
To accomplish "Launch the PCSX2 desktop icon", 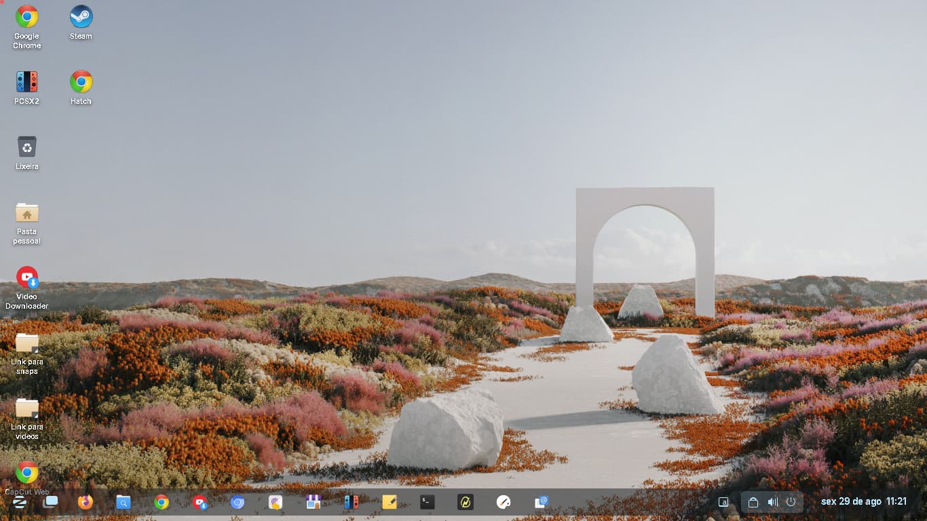I will tap(27, 82).
